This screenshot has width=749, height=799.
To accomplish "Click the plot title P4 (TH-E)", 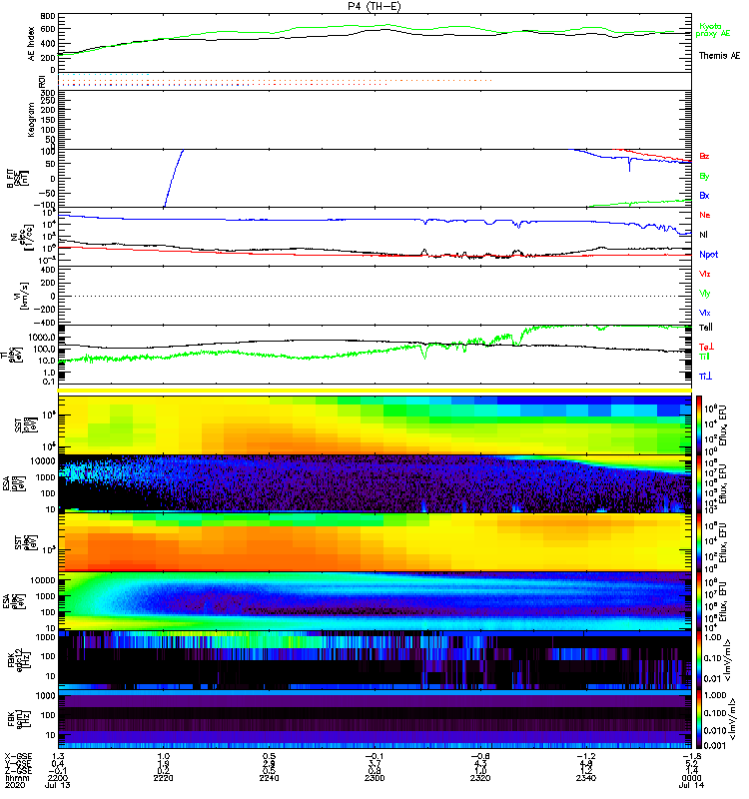I will [374, 6].
